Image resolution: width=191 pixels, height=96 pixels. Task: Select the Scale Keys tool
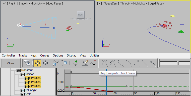(56, 63)
